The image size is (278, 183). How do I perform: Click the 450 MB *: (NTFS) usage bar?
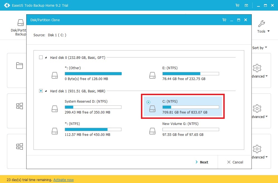tap(93, 129)
